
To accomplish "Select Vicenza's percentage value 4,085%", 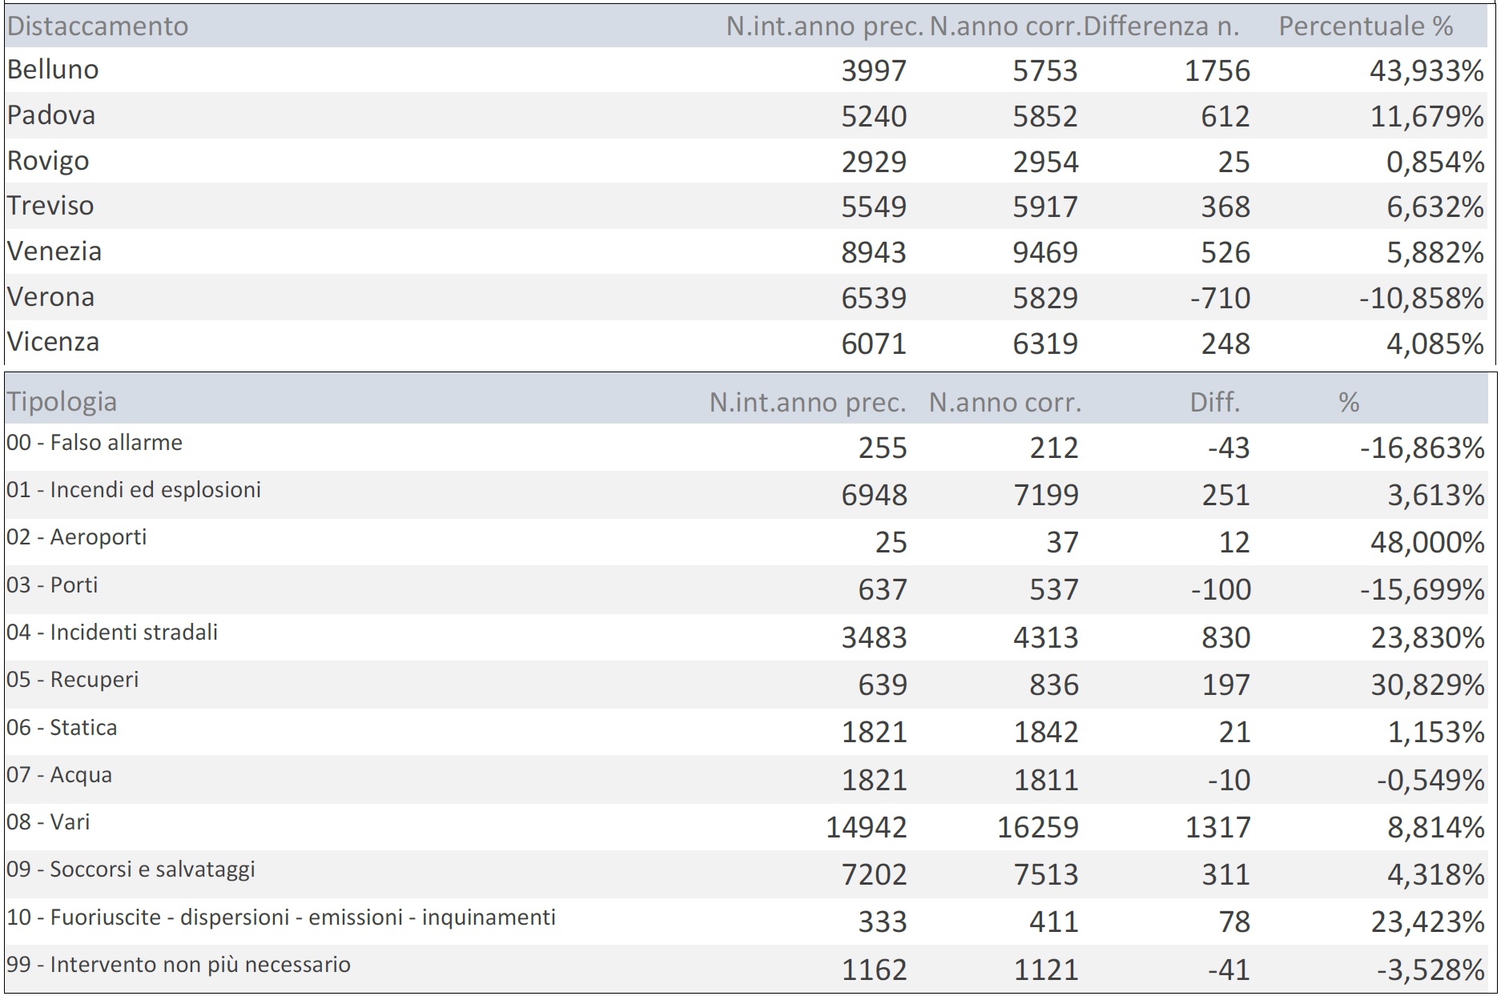I will [x=1435, y=343].
